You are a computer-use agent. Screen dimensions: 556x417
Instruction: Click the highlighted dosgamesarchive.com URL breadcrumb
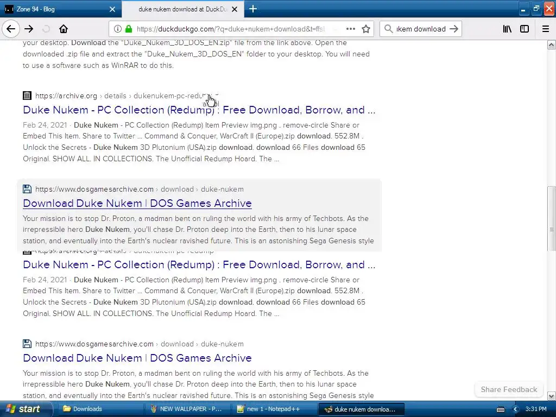click(140, 189)
